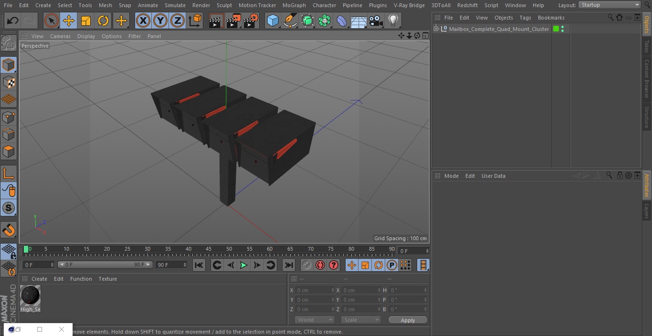
Task: Switch to Edges mode
Action: 9,134
